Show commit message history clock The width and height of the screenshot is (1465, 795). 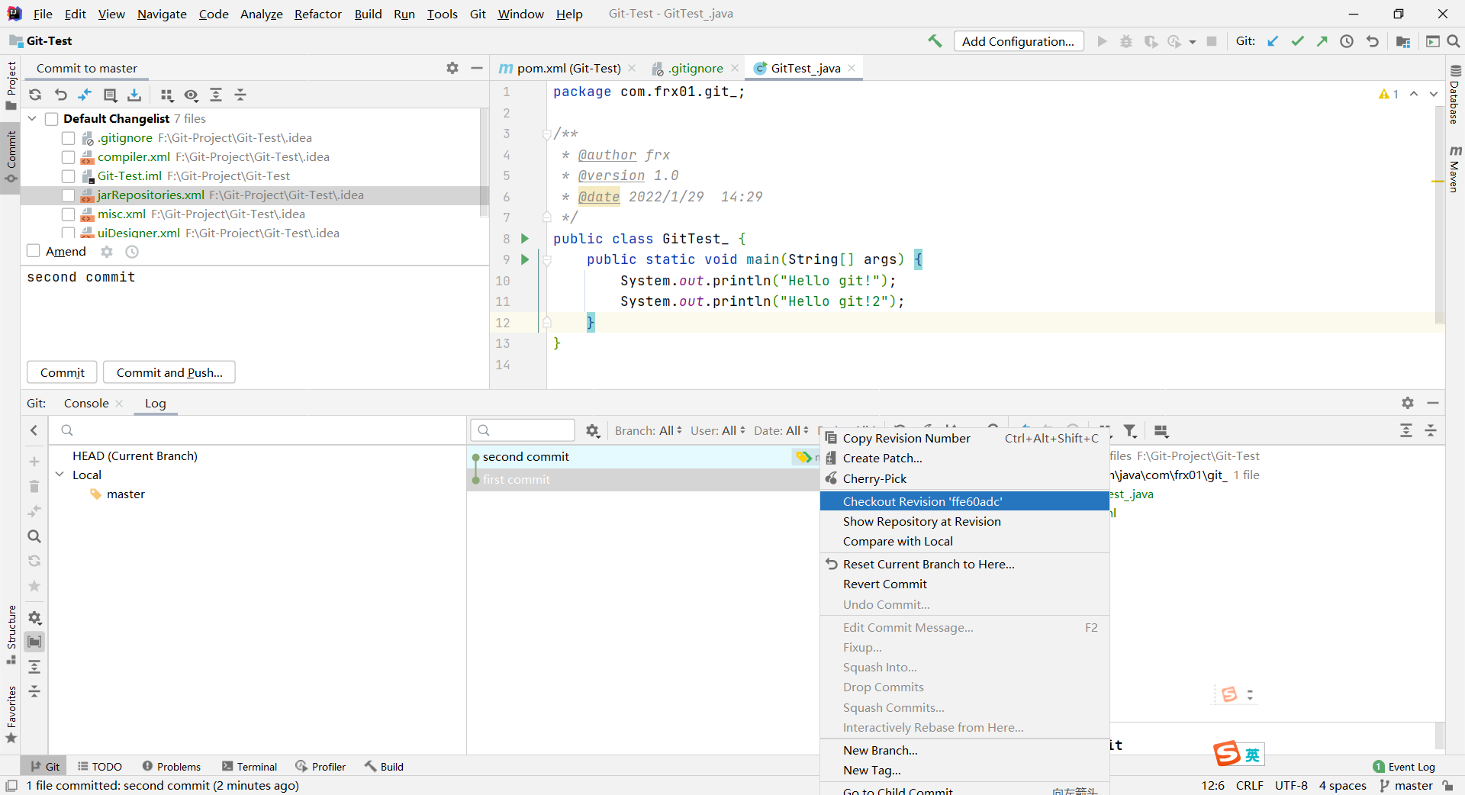[x=132, y=252]
